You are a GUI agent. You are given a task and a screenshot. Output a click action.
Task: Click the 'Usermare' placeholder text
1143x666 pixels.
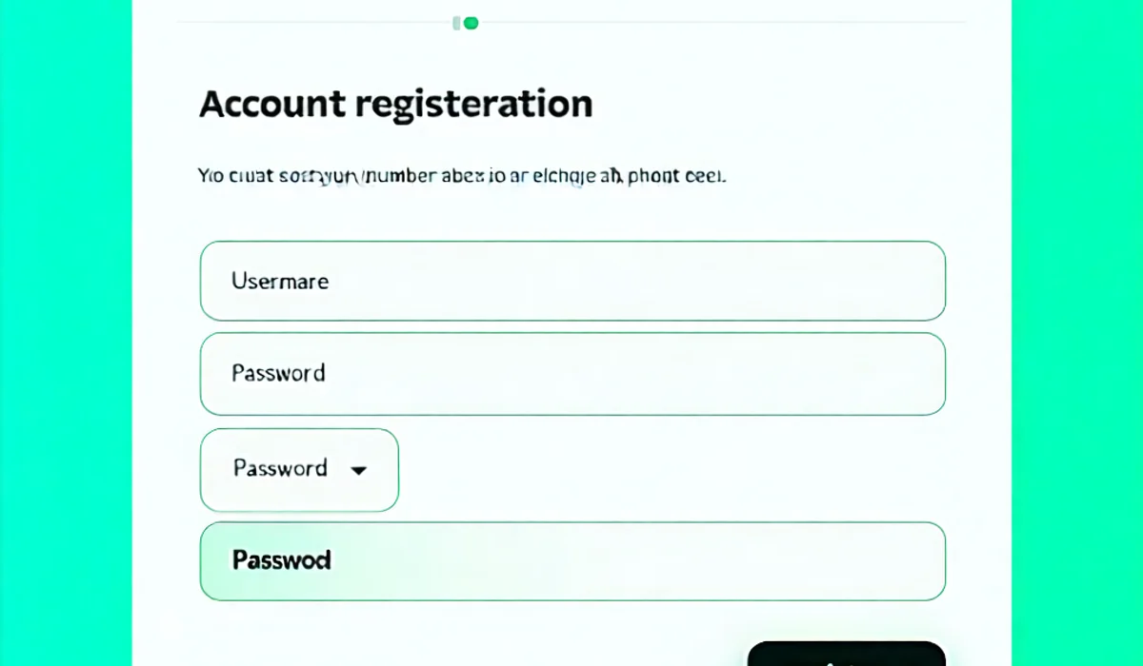point(279,282)
